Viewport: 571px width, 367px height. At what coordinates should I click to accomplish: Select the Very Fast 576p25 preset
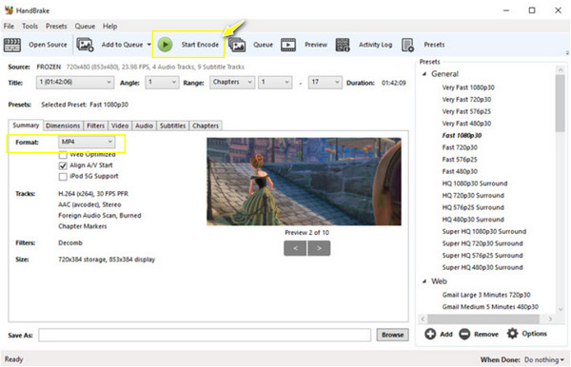466,111
